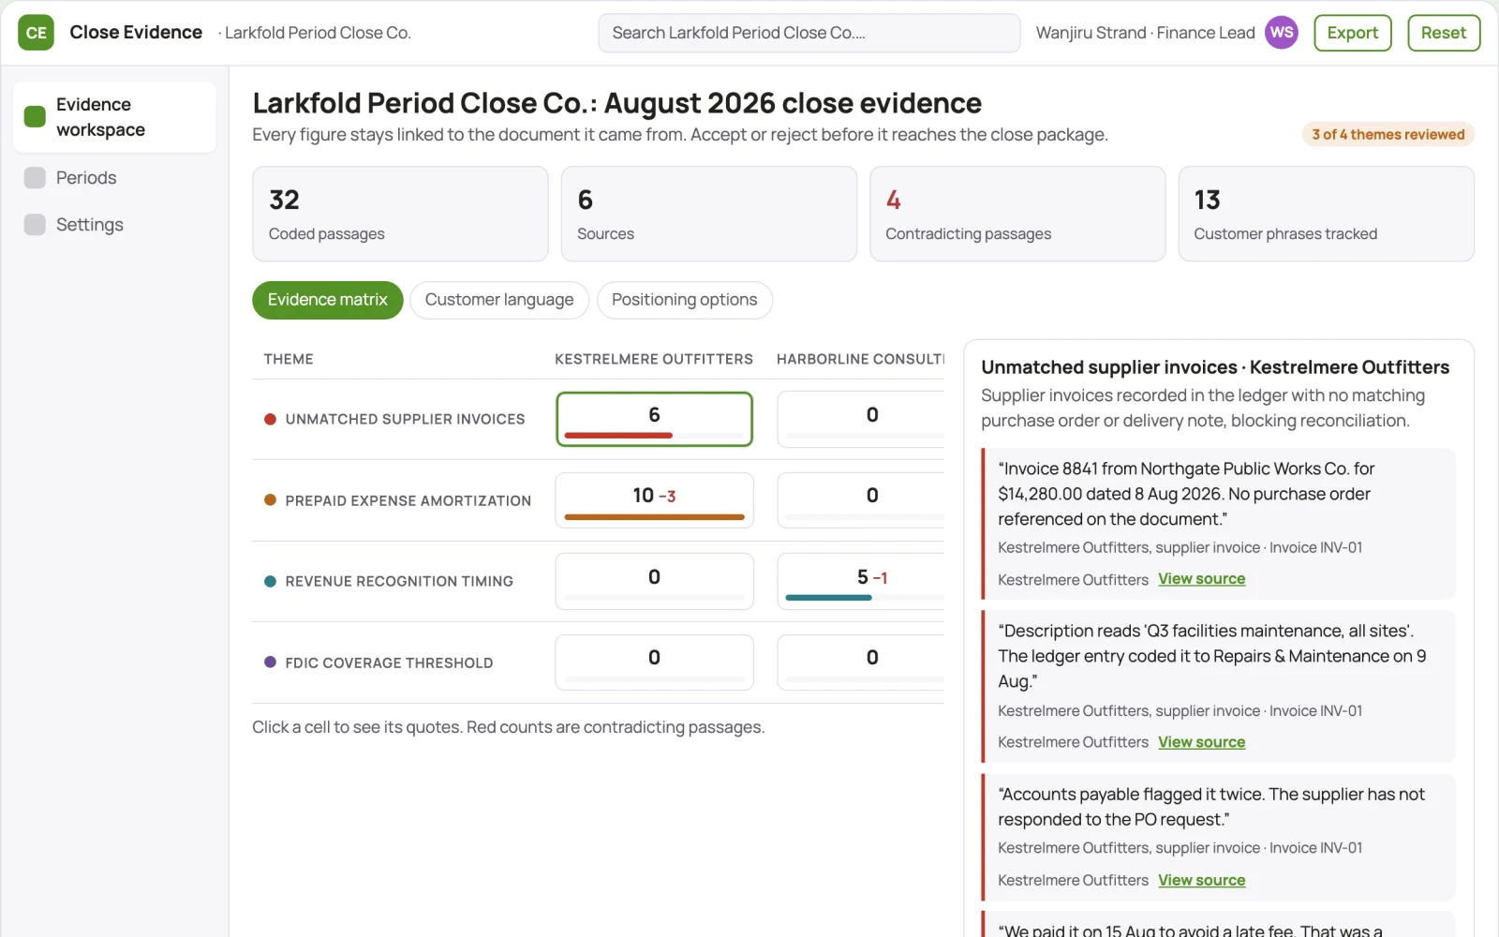This screenshot has height=937, width=1499.
Task: Click purple dot beside FDIC Coverage Threshold
Action: [270, 662]
